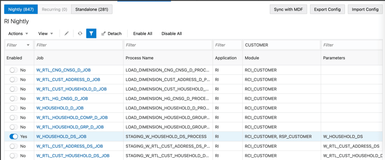Toggle Enabled switch for W_RTL_HOUSEHOLD_COMP_D_JOB
The image size is (385, 160).
14,117
